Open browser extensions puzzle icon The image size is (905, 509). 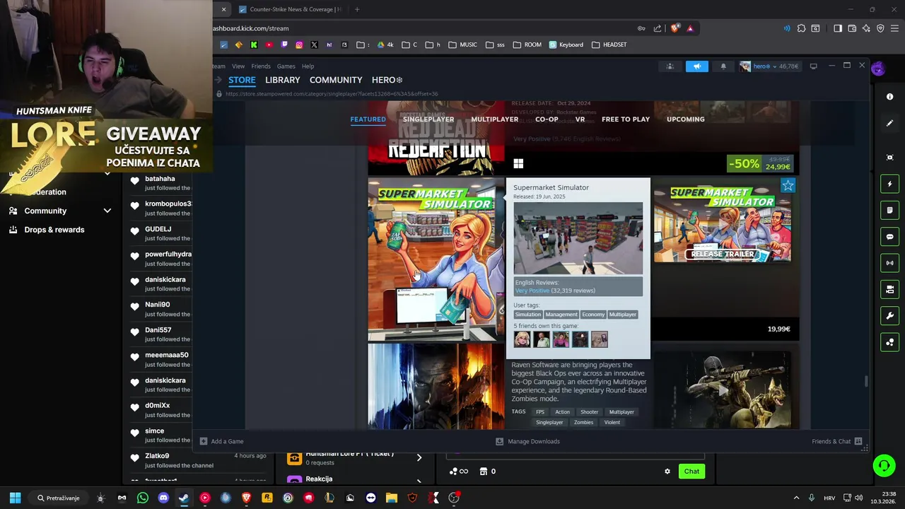coord(801,28)
